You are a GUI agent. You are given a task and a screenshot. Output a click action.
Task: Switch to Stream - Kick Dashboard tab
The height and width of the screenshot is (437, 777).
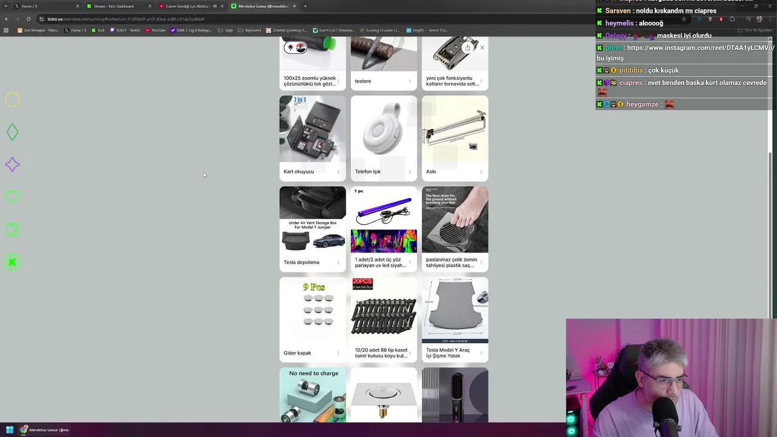coord(118,6)
